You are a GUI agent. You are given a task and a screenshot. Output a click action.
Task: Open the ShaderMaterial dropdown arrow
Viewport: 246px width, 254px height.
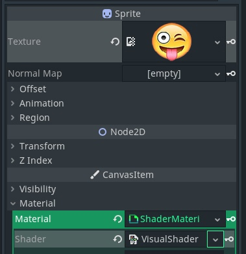[x=217, y=220]
